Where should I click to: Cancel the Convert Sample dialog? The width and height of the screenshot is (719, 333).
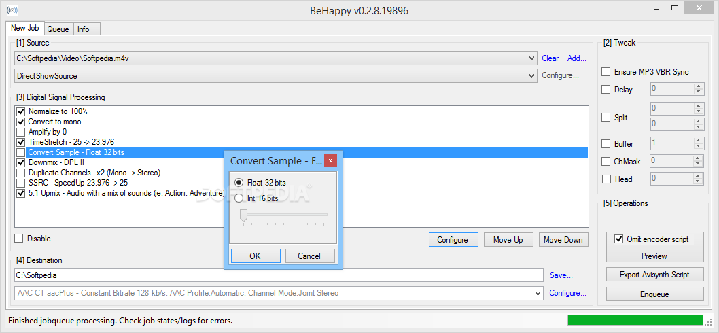tap(309, 256)
